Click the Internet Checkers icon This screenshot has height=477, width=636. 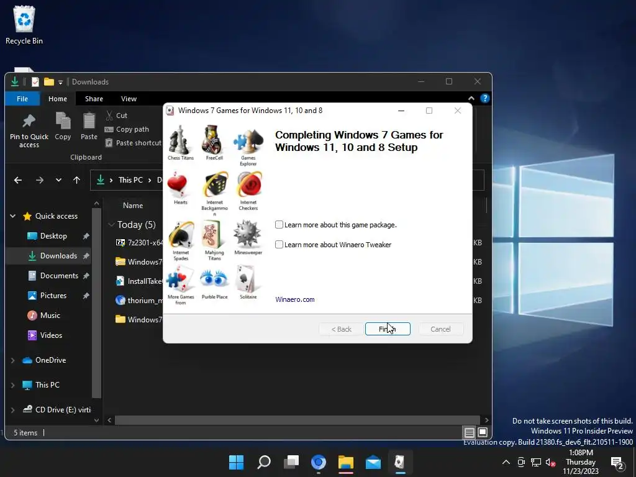[249, 185]
